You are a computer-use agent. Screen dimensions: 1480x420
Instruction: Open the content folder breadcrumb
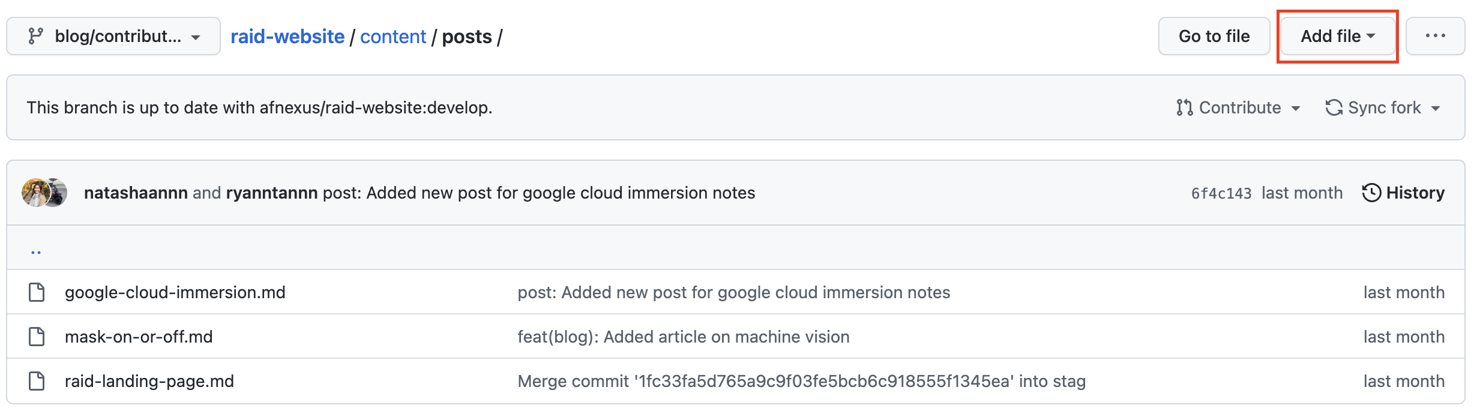coord(393,37)
